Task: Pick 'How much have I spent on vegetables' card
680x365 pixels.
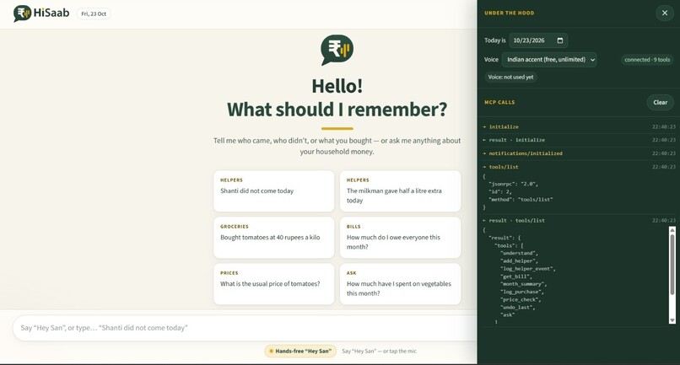Action: click(400, 284)
